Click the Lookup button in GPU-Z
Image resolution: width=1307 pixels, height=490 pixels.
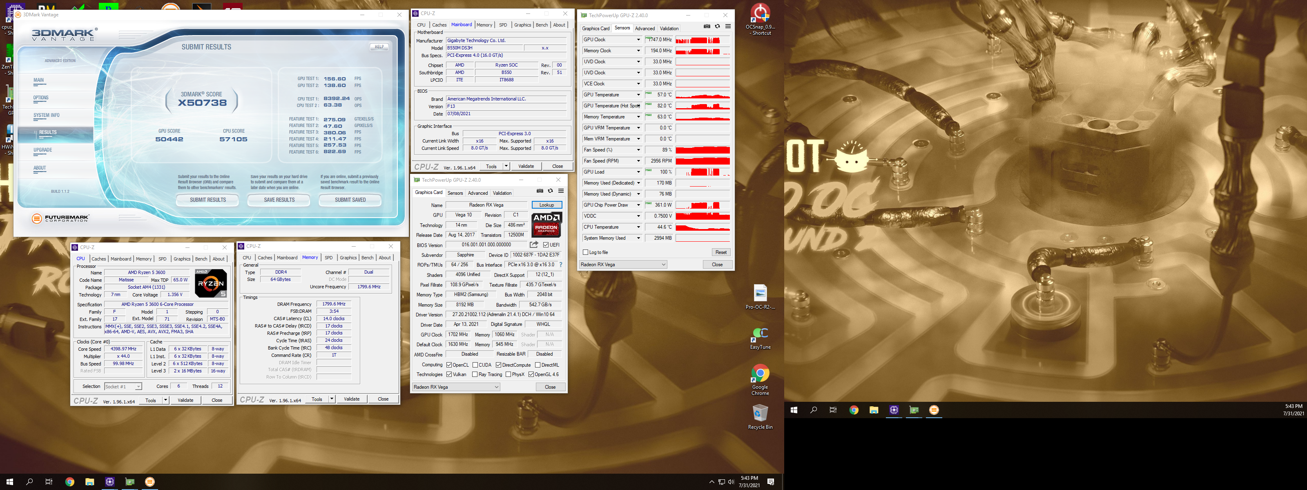546,205
